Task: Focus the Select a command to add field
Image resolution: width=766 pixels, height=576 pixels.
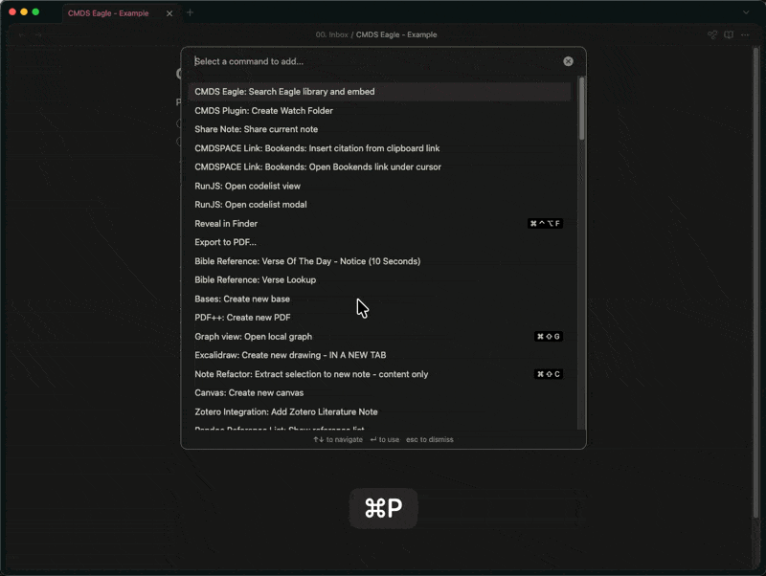Action: 376,61
